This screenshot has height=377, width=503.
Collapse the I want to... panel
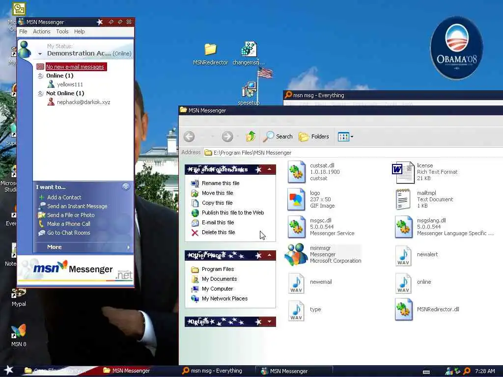pyautogui.click(x=126, y=187)
